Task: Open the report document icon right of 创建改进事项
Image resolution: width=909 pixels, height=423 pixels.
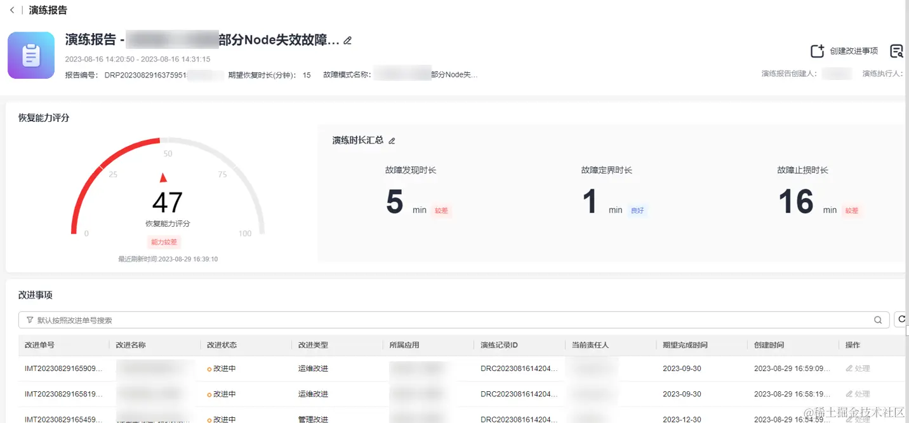Action: point(896,51)
